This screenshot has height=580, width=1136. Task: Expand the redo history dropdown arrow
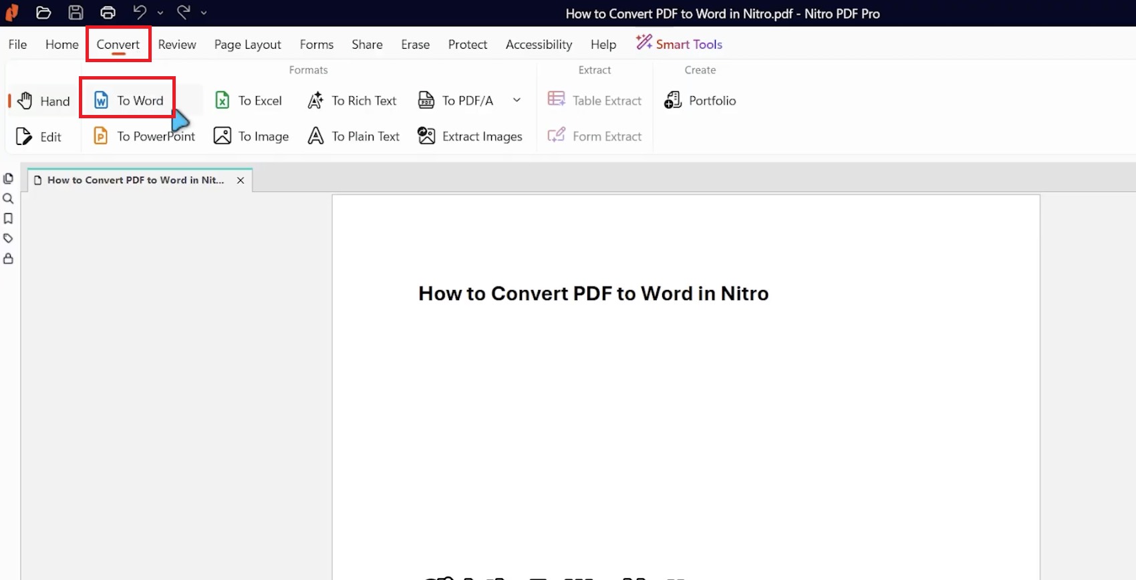click(204, 13)
